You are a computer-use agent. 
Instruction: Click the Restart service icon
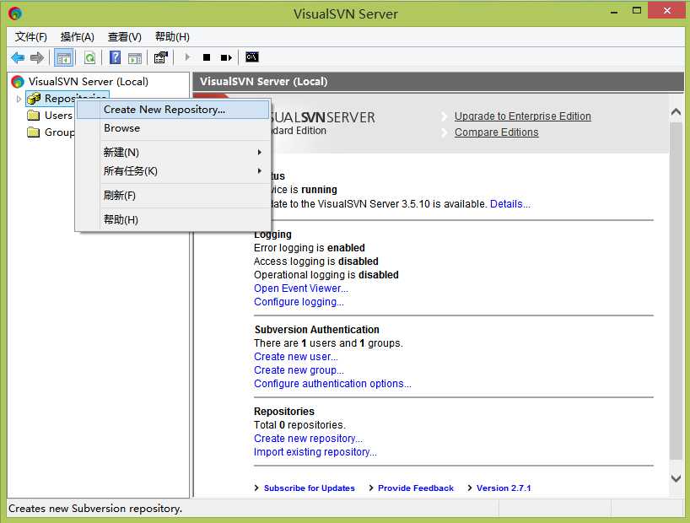[x=226, y=57]
